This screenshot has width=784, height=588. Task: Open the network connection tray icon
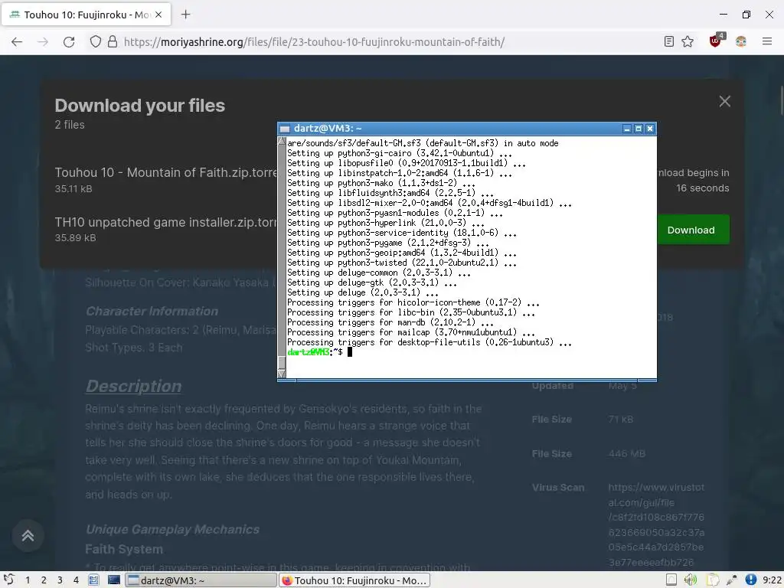point(731,580)
